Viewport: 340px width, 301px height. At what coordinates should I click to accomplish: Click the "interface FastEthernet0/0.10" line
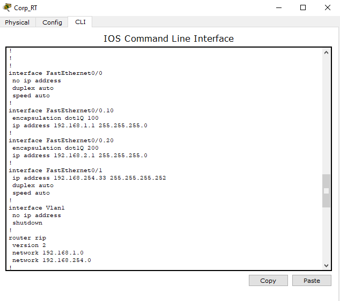coord(61,111)
